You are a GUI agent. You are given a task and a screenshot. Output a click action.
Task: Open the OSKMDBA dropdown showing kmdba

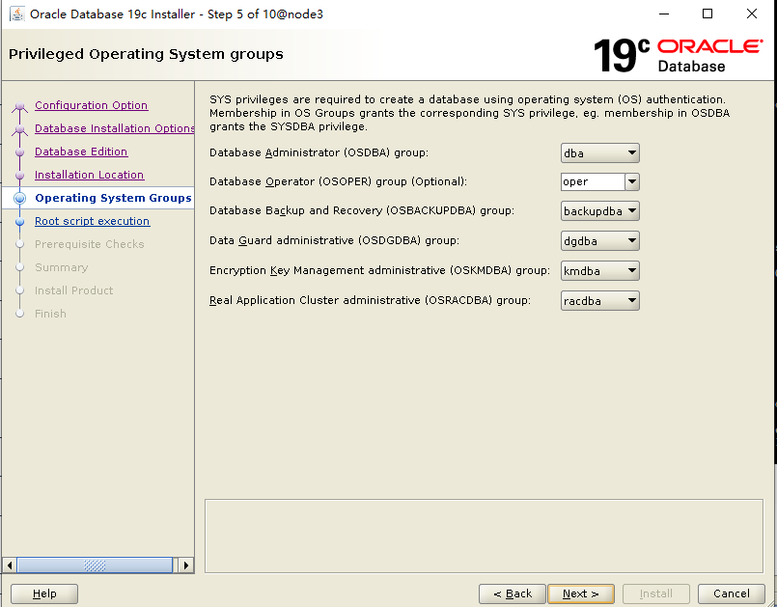[x=599, y=270]
